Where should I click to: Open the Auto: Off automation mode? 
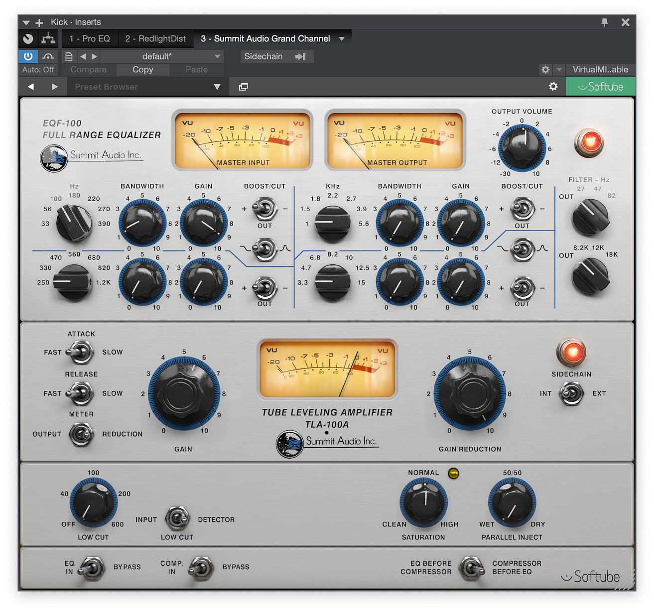pos(38,70)
